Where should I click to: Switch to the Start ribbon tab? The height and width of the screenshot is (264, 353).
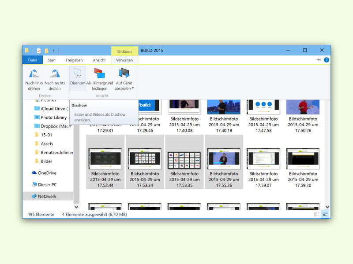point(52,60)
